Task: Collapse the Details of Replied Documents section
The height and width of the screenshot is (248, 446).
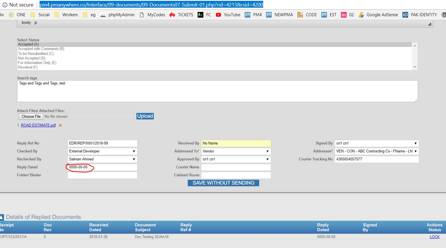Action: tap(2, 217)
